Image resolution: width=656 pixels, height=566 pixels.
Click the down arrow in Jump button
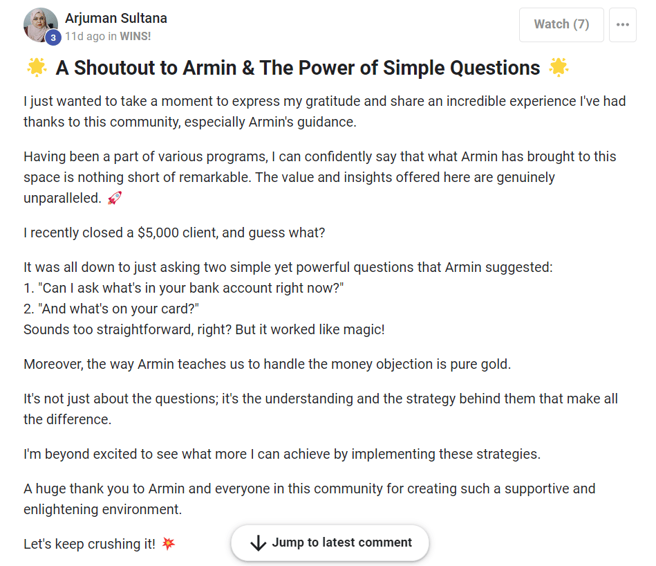pyautogui.click(x=258, y=542)
